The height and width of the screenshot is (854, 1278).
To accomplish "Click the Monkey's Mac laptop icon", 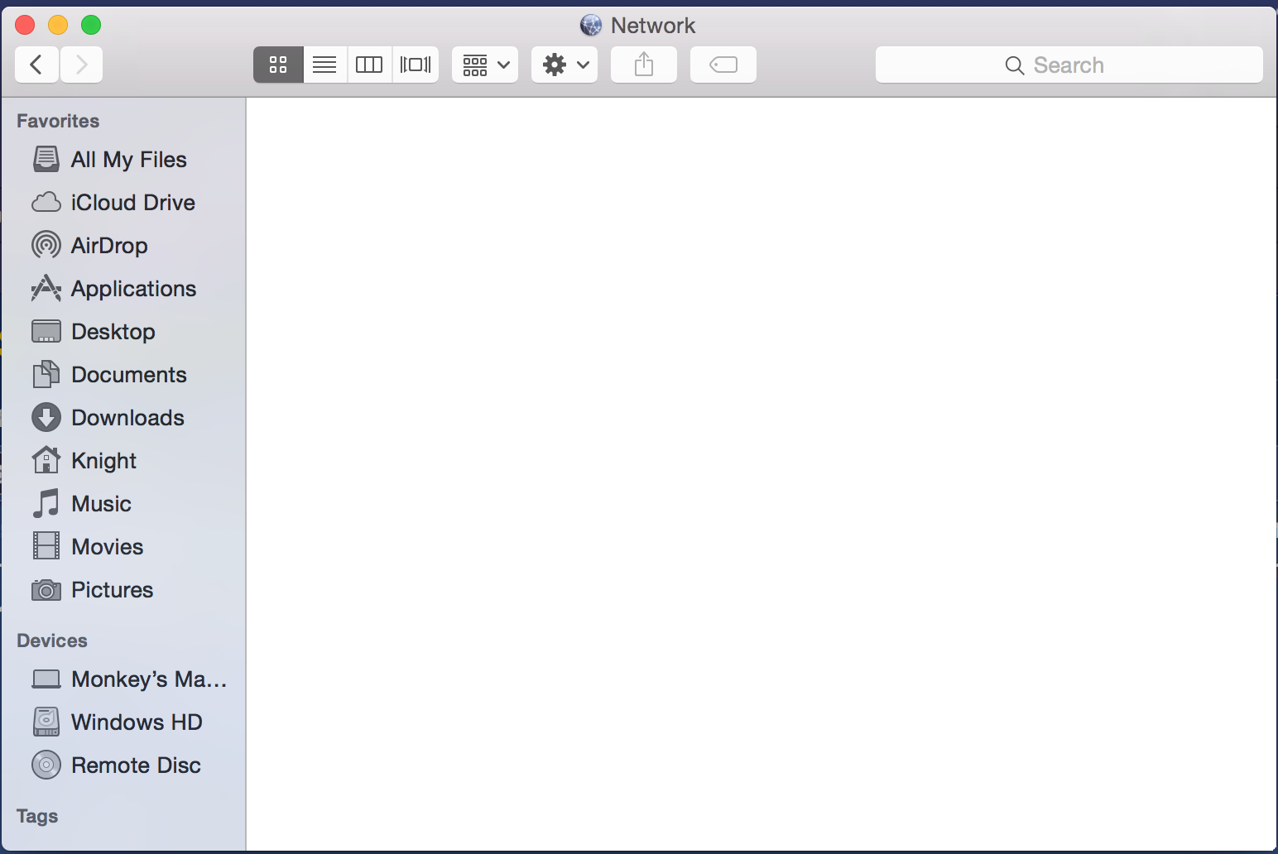I will 46,679.
